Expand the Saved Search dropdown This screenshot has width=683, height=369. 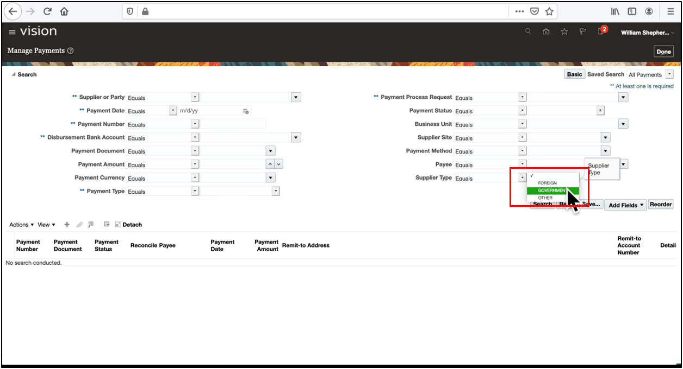[x=669, y=74]
